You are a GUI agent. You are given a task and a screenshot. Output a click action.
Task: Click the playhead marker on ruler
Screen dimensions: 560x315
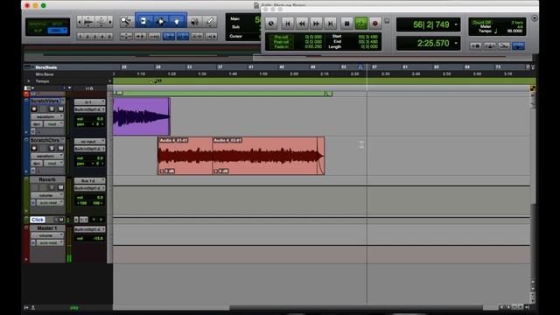(360, 67)
